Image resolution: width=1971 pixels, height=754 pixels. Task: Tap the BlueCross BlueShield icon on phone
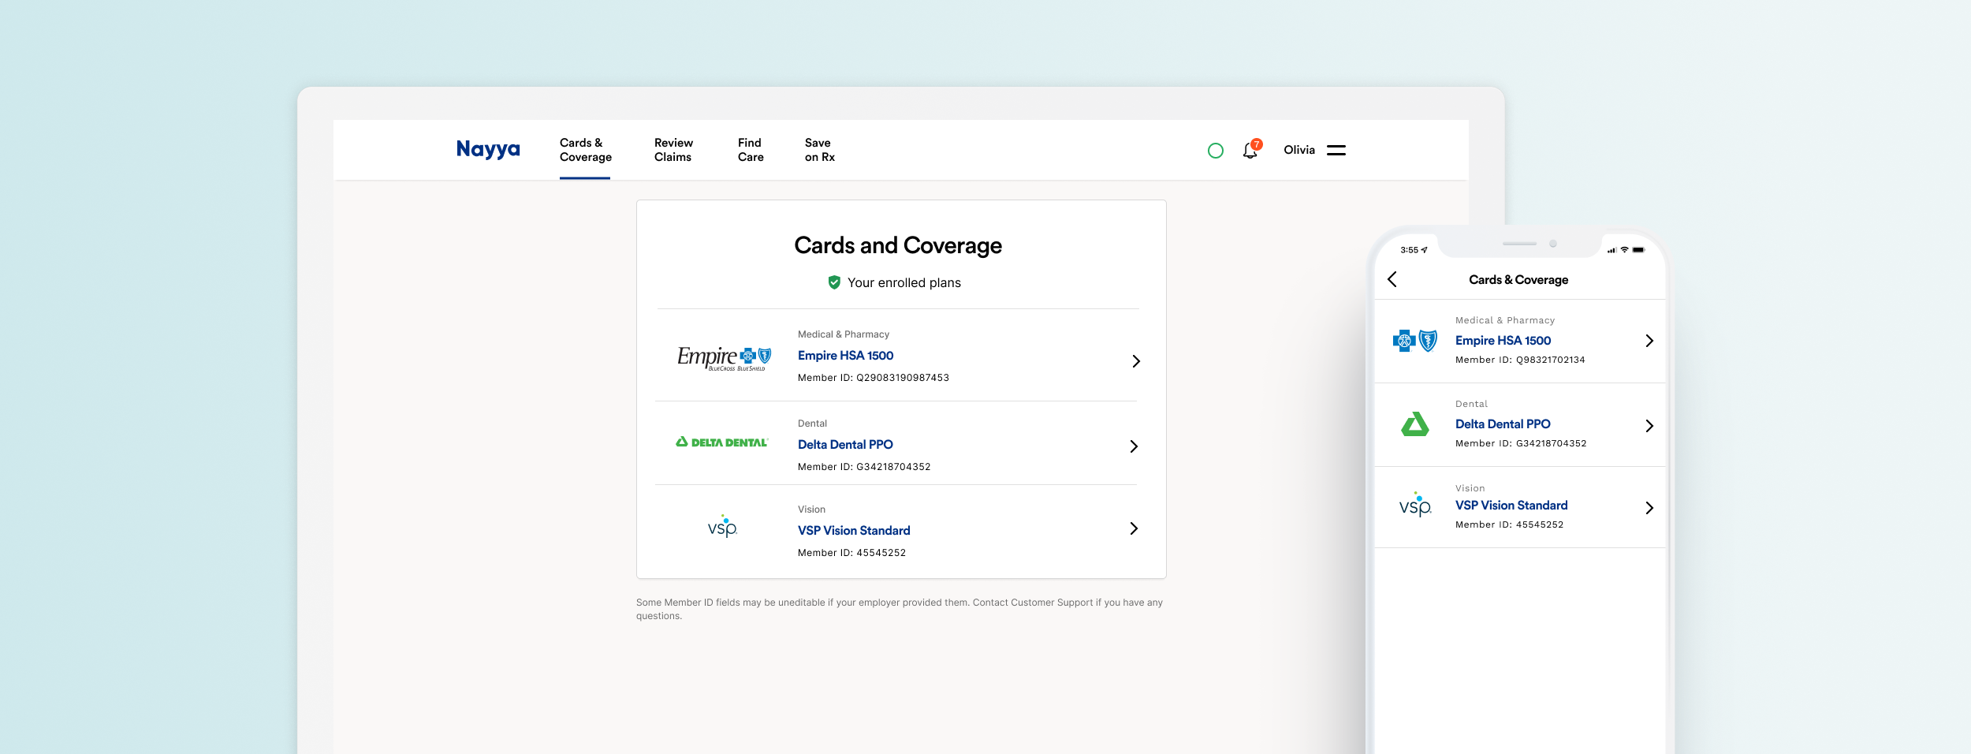click(x=1415, y=341)
